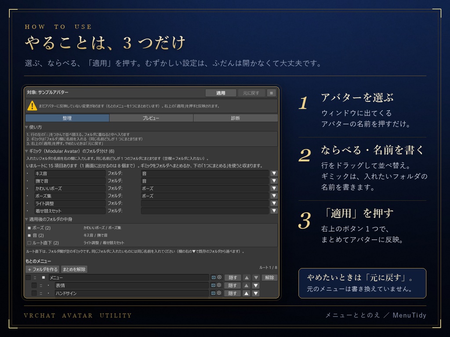Grab the drag handle of 表情 row

tap(41, 285)
